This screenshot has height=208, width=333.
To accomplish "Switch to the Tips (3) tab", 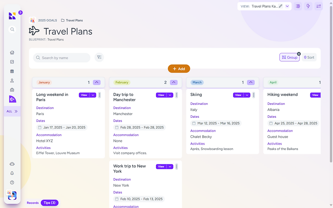I will click(50, 203).
